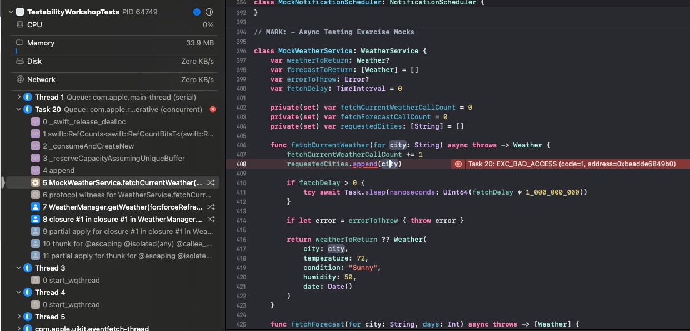Click the EXC_BAD_ACCESS error message
The height and width of the screenshot is (331, 690).
click(571, 164)
